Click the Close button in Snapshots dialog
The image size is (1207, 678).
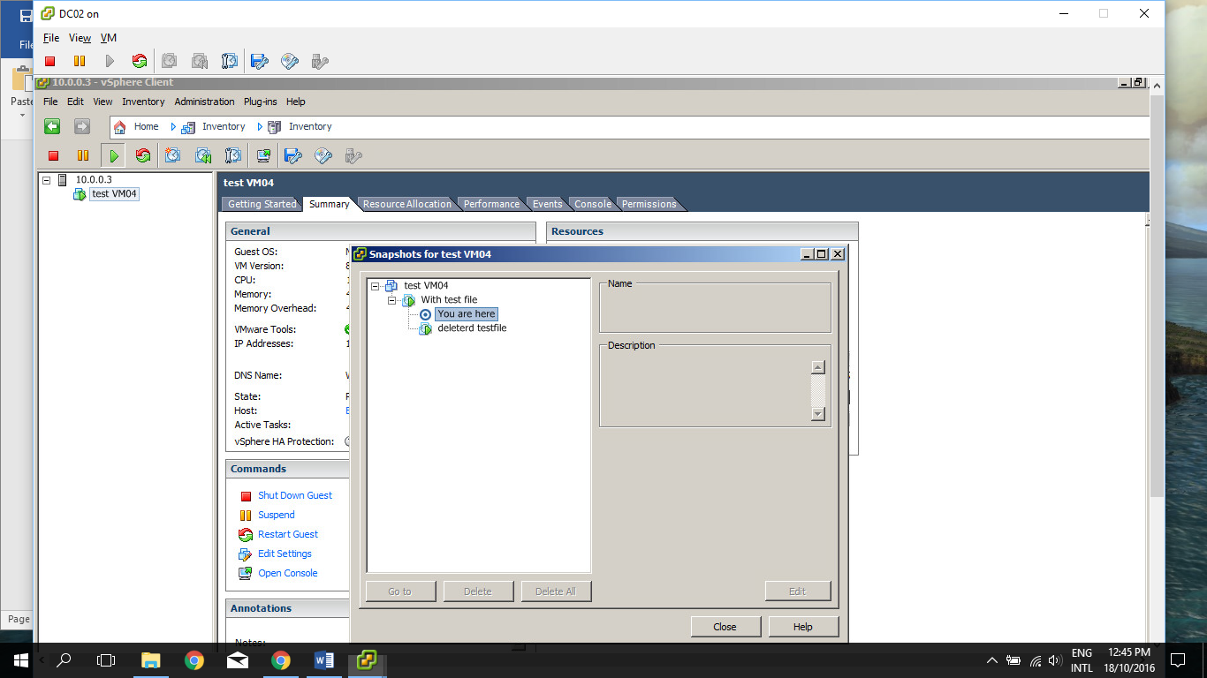(725, 627)
